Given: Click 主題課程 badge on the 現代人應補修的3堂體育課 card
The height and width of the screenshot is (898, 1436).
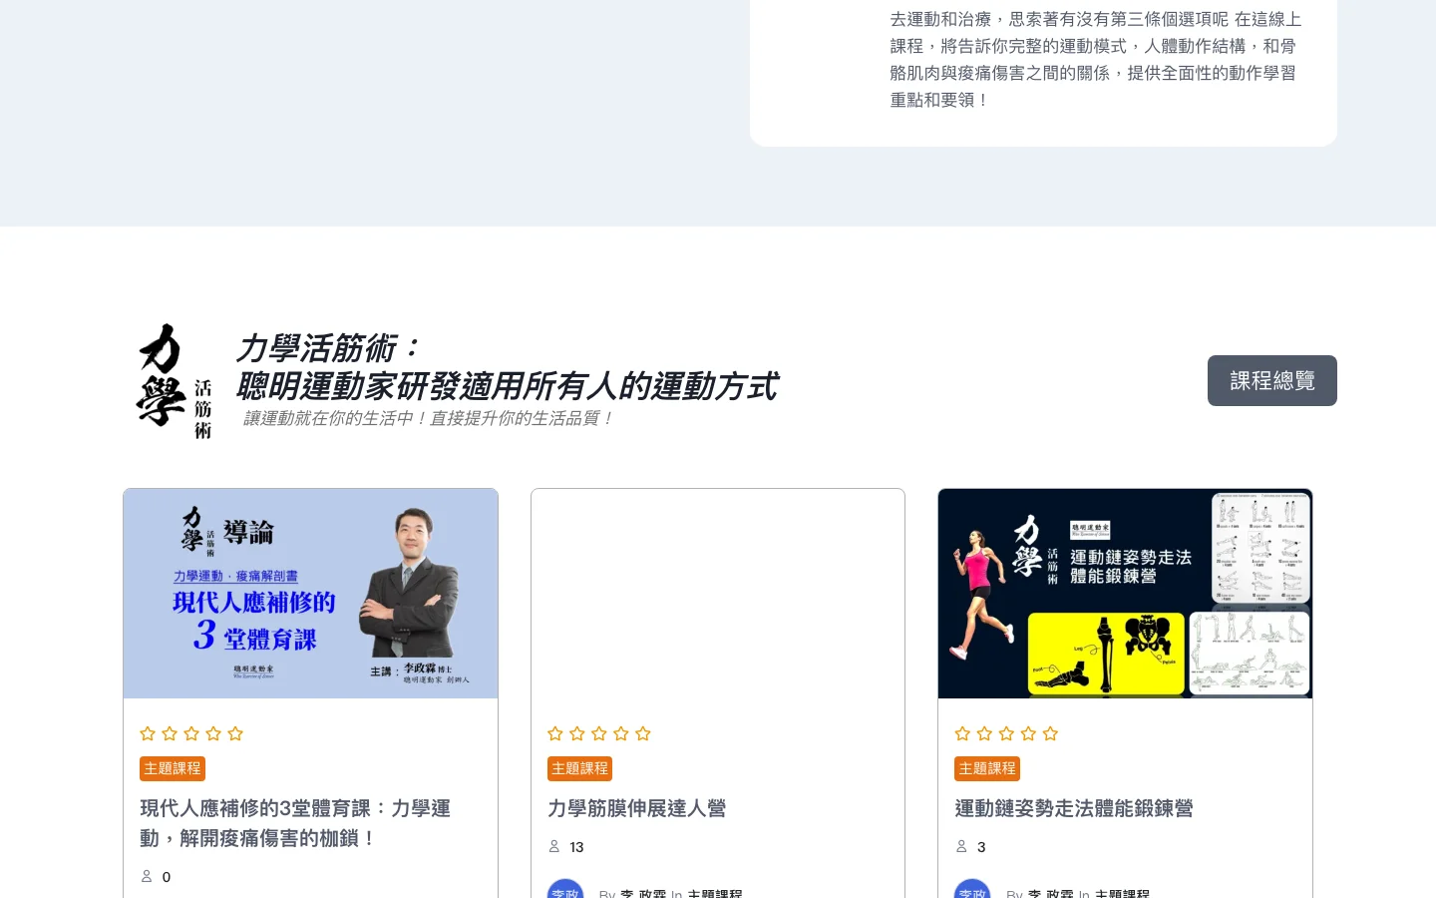Looking at the screenshot, I should (x=172, y=768).
